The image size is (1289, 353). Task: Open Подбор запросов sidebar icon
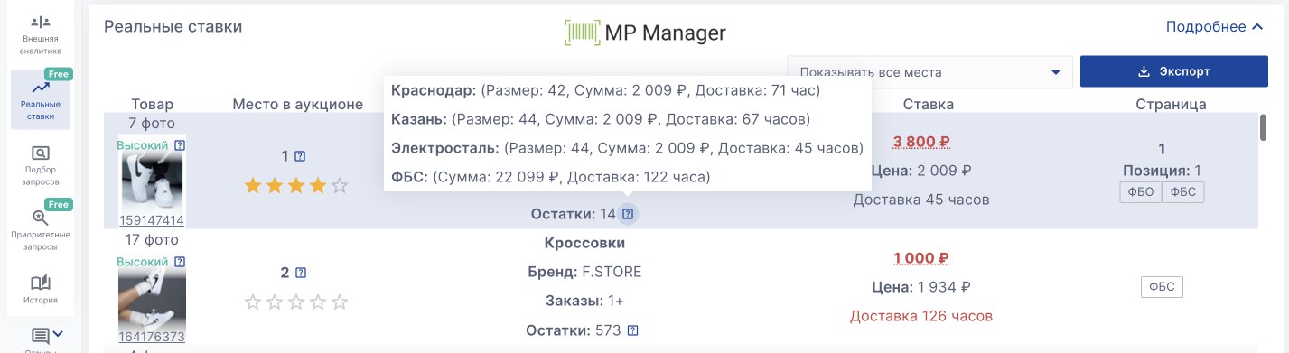click(x=40, y=163)
